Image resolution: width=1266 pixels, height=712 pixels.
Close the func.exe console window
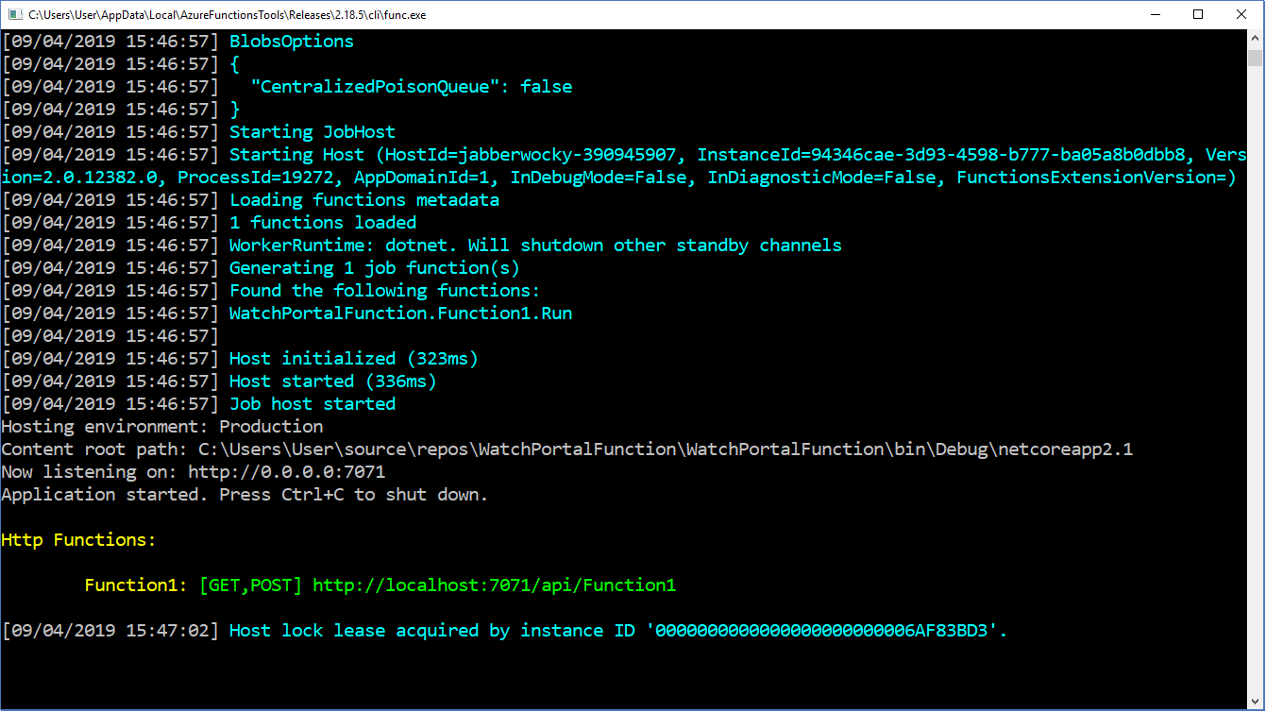(x=1241, y=14)
